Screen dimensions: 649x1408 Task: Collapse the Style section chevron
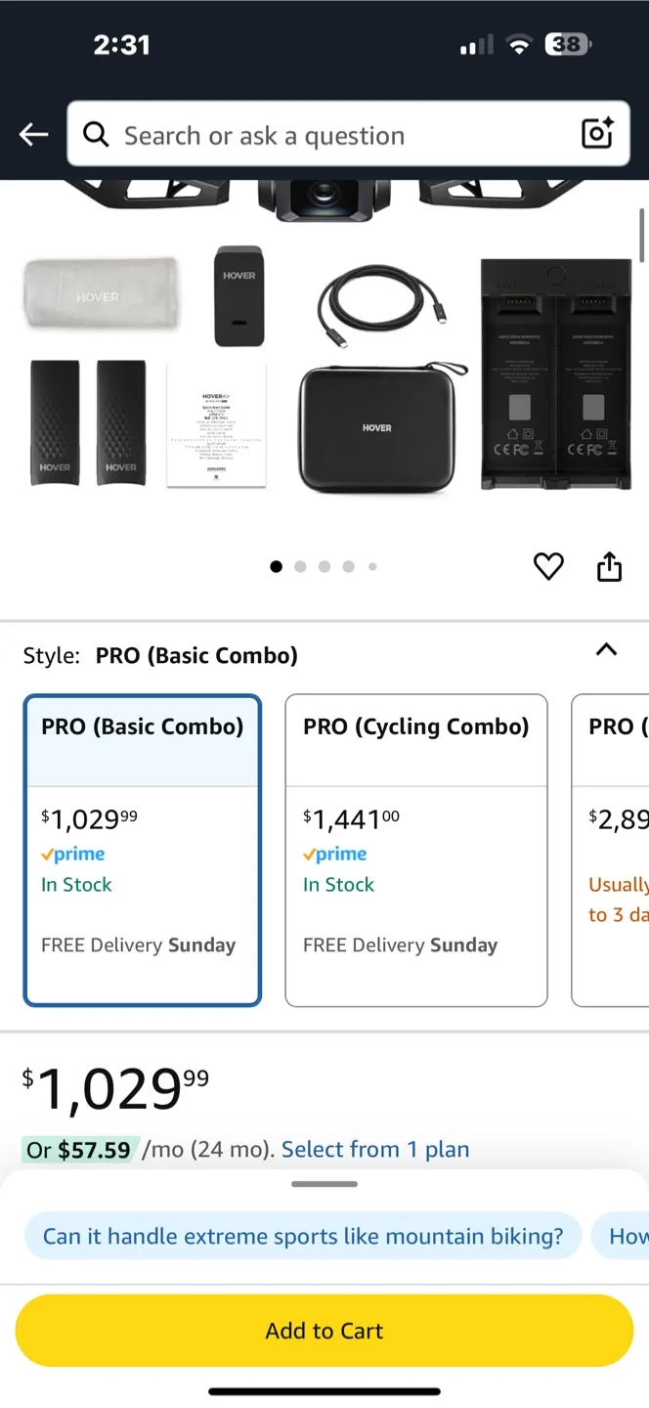pyautogui.click(x=606, y=650)
